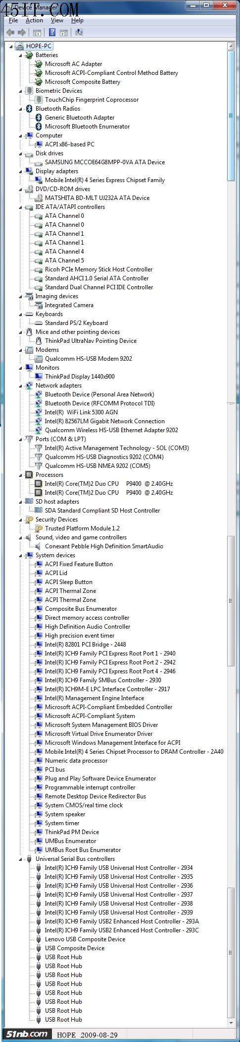Viewport: 240px width, 1042px height.
Task: Collapse the Batteries category
Action: click(21, 56)
